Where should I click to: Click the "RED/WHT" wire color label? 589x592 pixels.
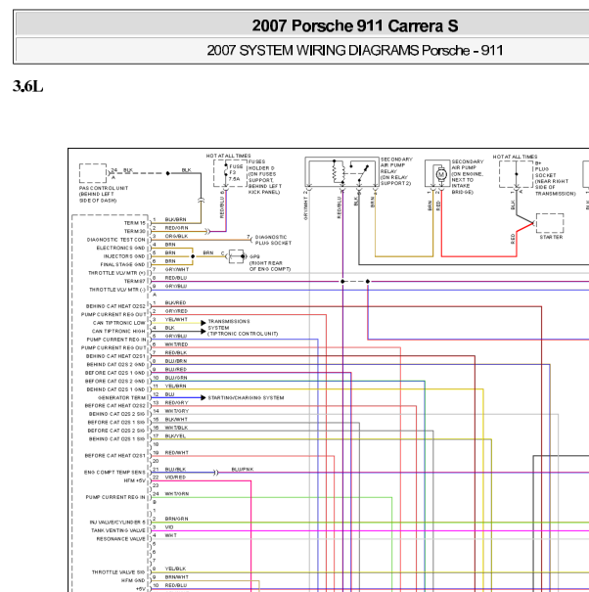point(177,452)
